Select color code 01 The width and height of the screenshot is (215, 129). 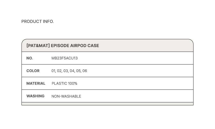click(x=53, y=71)
